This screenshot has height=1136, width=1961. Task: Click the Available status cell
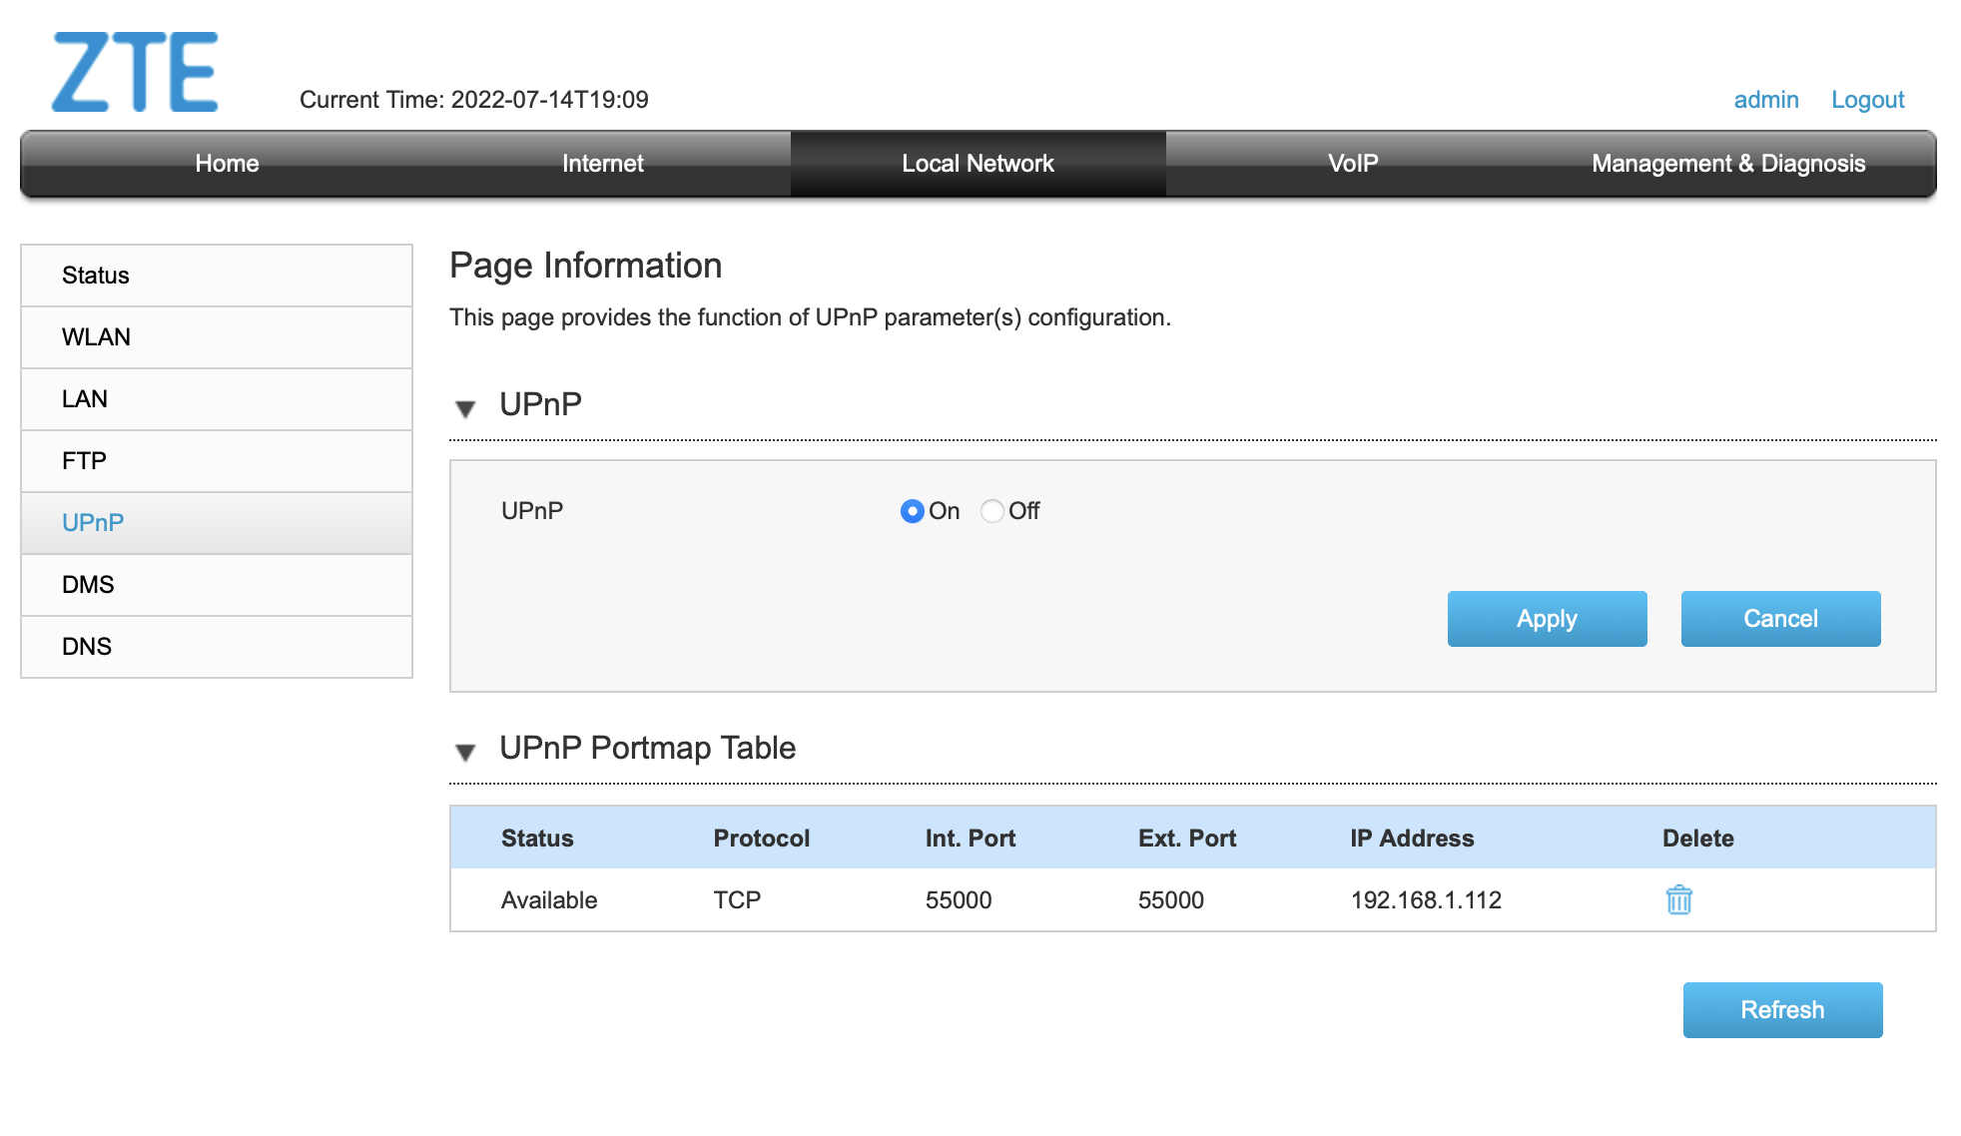pos(549,900)
